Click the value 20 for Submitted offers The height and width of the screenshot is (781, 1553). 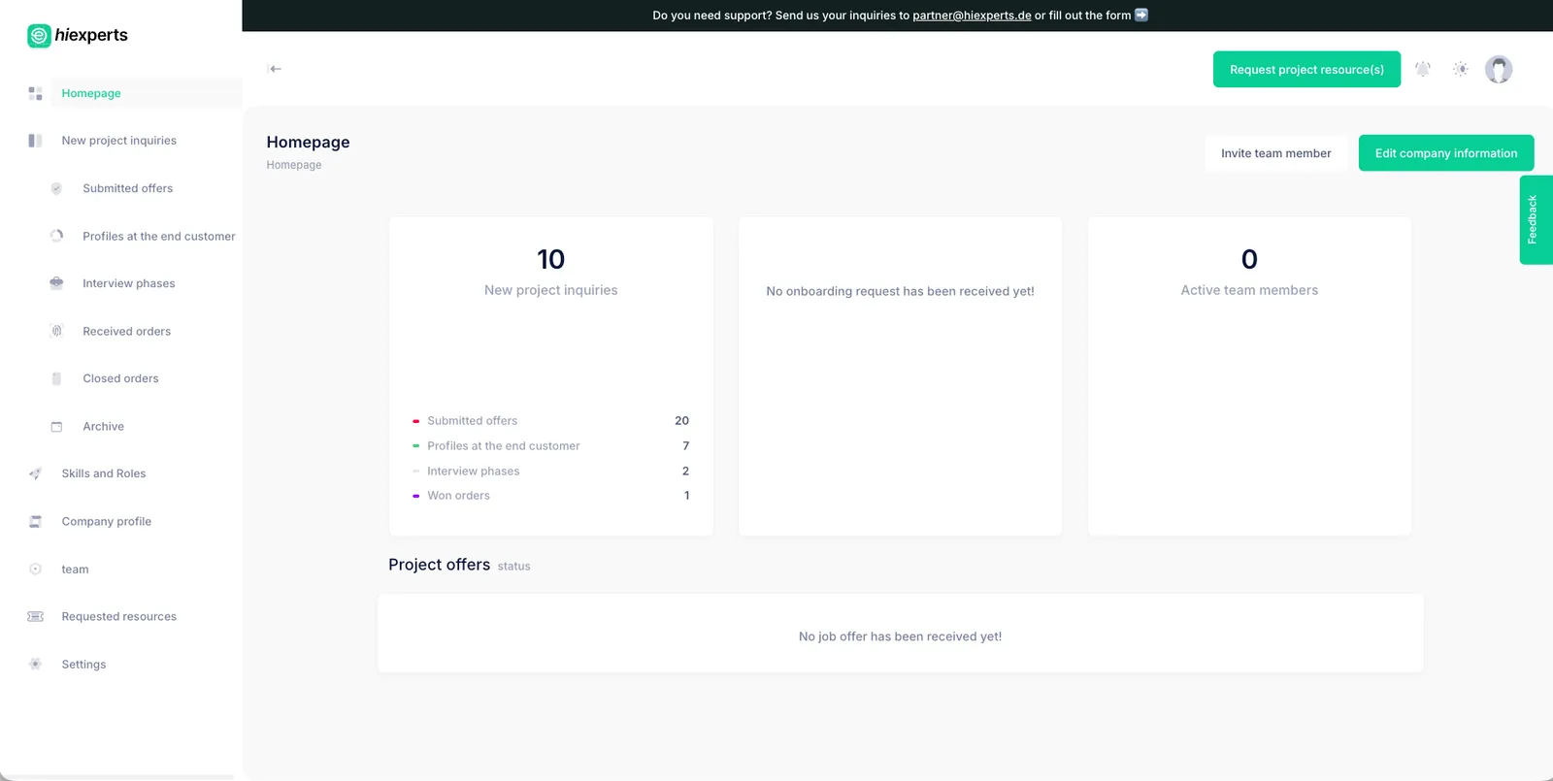pos(682,421)
